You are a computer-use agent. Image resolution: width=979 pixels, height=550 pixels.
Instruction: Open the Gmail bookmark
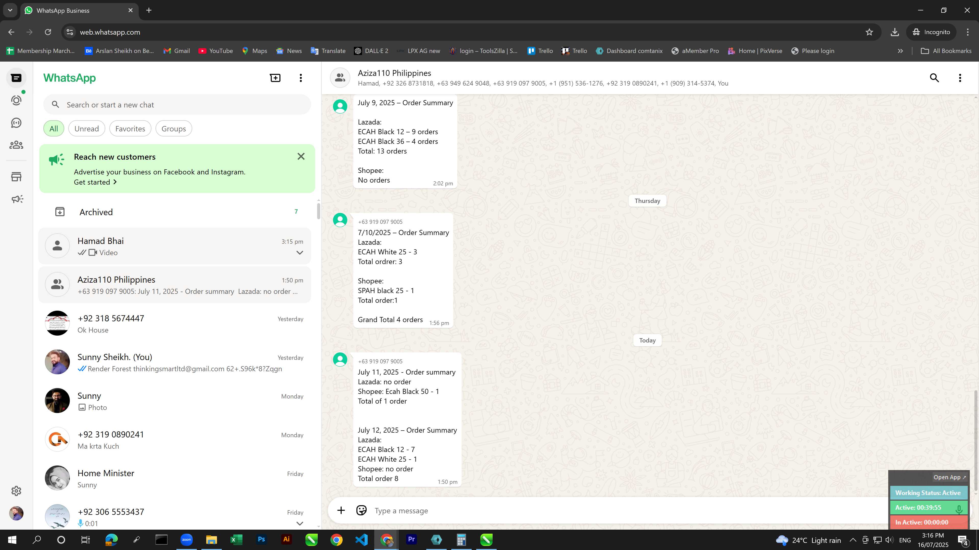[x=176, y=51]
